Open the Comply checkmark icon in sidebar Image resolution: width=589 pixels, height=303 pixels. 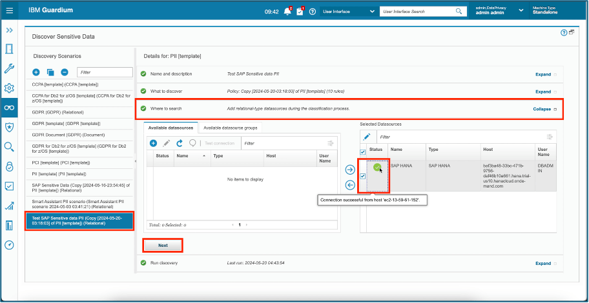10,186
